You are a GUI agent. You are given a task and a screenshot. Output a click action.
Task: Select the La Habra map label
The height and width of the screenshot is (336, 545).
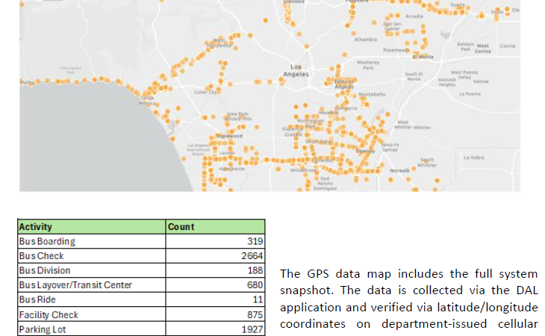[473, 158]
